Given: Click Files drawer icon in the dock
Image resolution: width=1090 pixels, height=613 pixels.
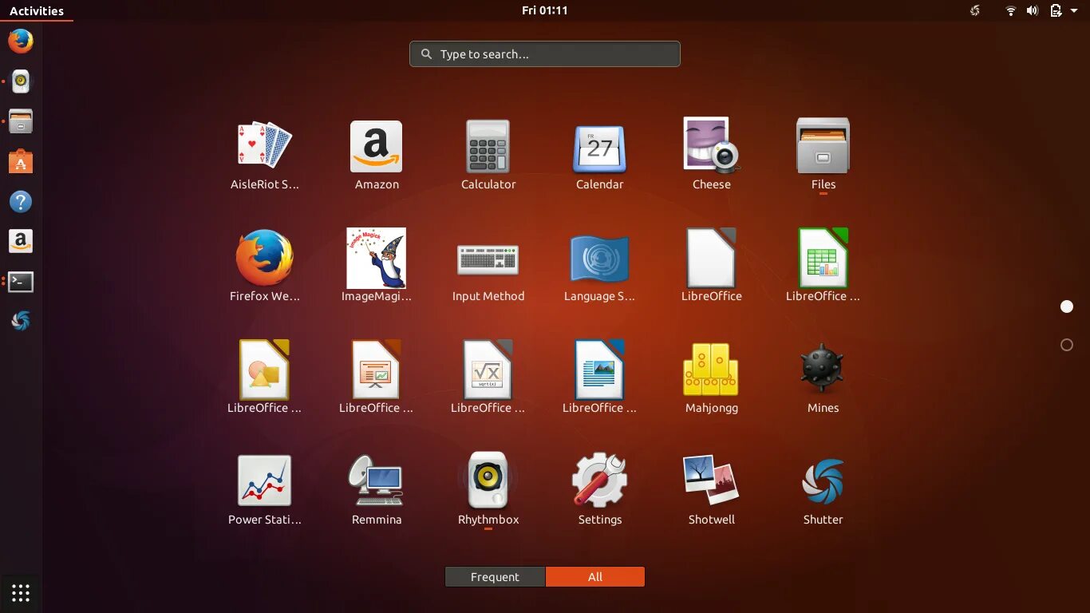Looking at the screenshot, I should click(21, 121).
